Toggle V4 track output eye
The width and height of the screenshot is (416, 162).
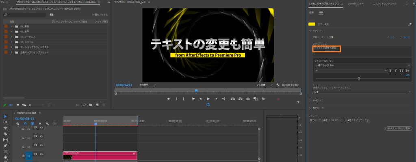pos(41,127)
